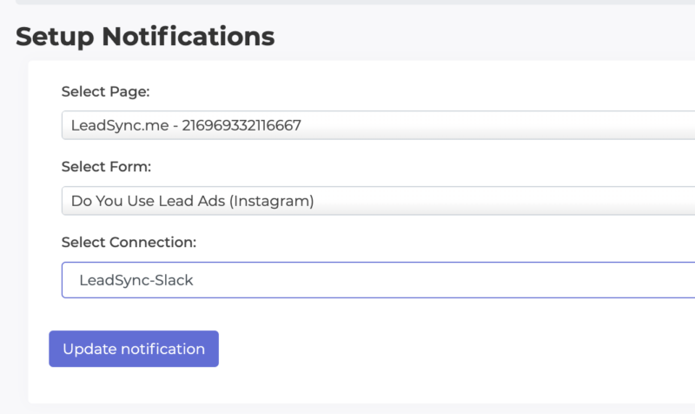Click the Update notification button
The image size is (695, 414).
coord(134,349)
